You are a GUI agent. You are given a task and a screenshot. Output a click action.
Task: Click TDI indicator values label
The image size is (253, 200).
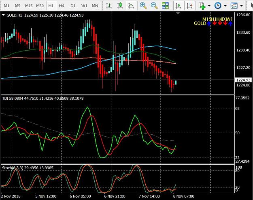point(43,98)
